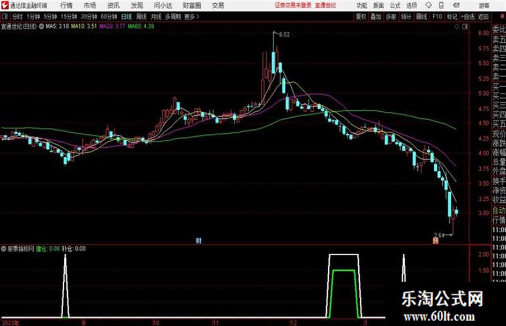The height and width of the screenshot is (326, 506).
Task: Click the F10 company info button
Action: (x=437, y=17)
